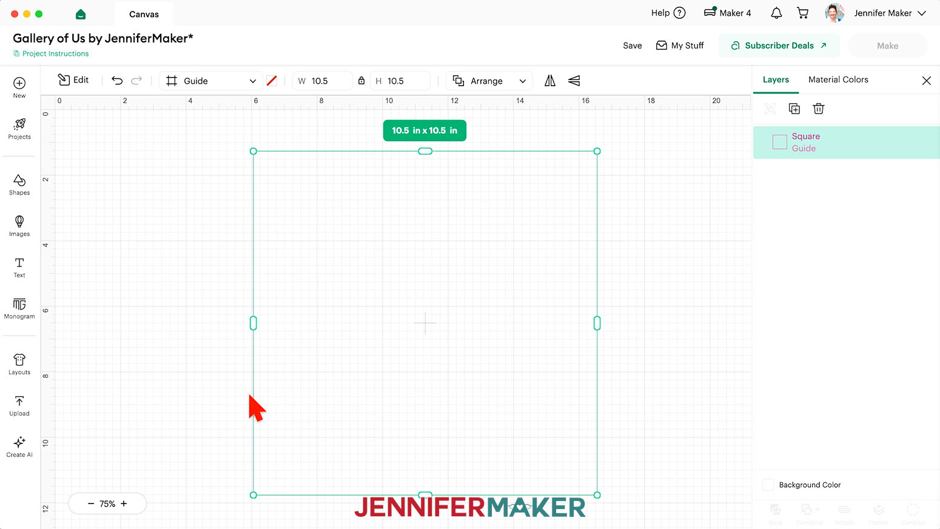Expand the Guide operation dropdown
The image size is (940, 529).
210,81
